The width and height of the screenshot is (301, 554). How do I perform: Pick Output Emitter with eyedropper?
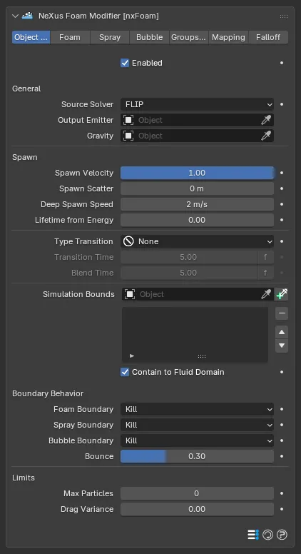(x=266, y=120)
